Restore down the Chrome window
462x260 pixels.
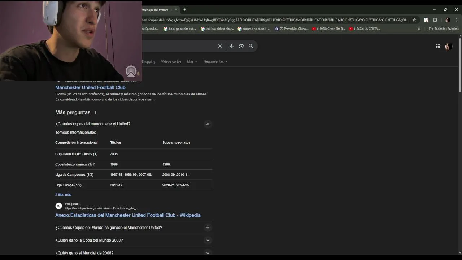pos(445,10)
